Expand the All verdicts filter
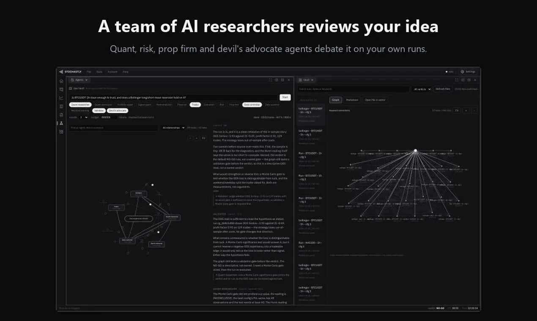The height and width of the screenshot is (321, 537). click(x=422, y=89)
